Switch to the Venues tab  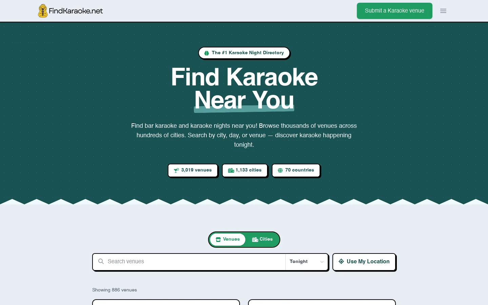[x=228, y=240]
